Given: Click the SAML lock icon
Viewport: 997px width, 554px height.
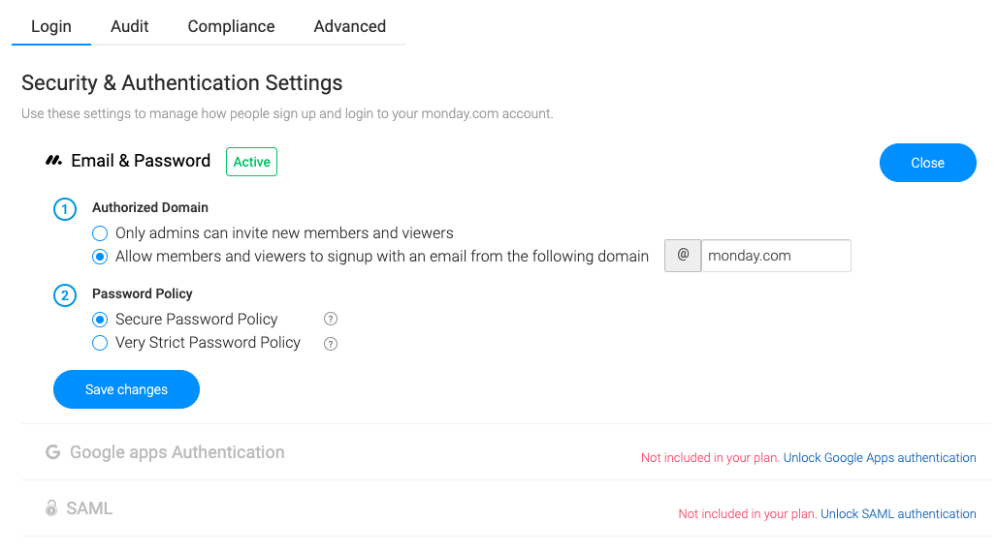Looking at the screenshot, I should click(51, 508).
